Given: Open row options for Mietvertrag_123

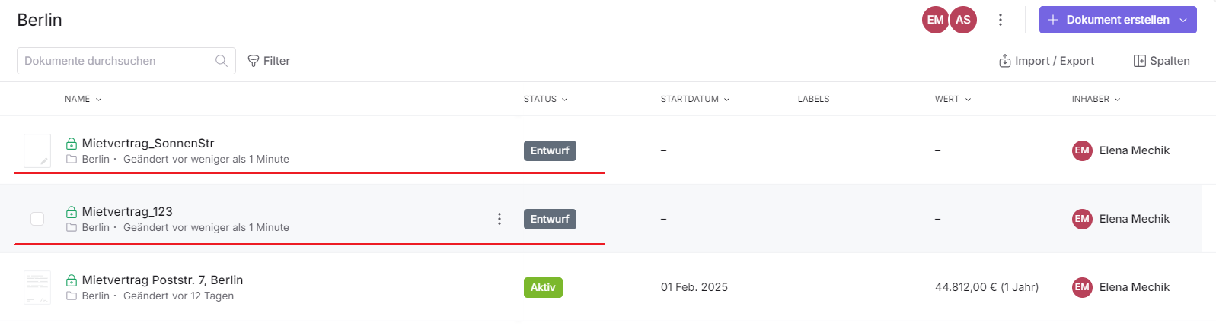Looking at the screenshot, I should click(x=499, y=219).
